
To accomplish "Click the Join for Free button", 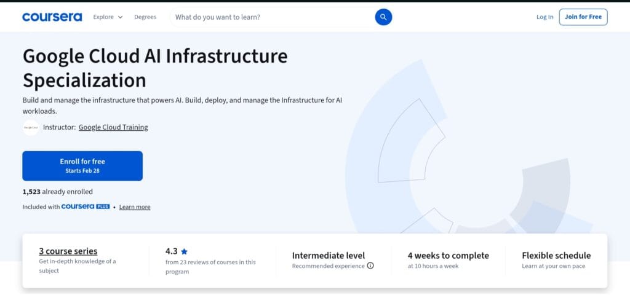I will click(x=583, y=17).
